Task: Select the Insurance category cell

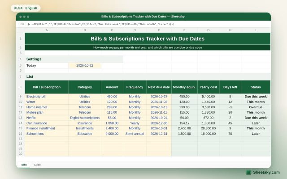Action: pos(85,123)
